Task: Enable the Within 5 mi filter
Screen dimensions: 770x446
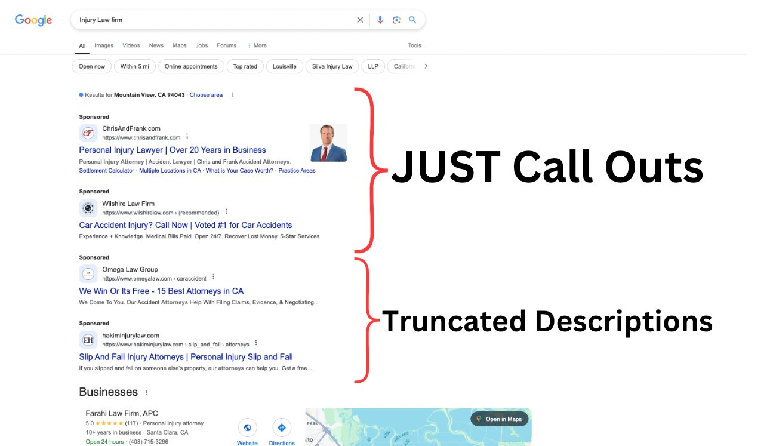Action: click(x=134, y=66)
